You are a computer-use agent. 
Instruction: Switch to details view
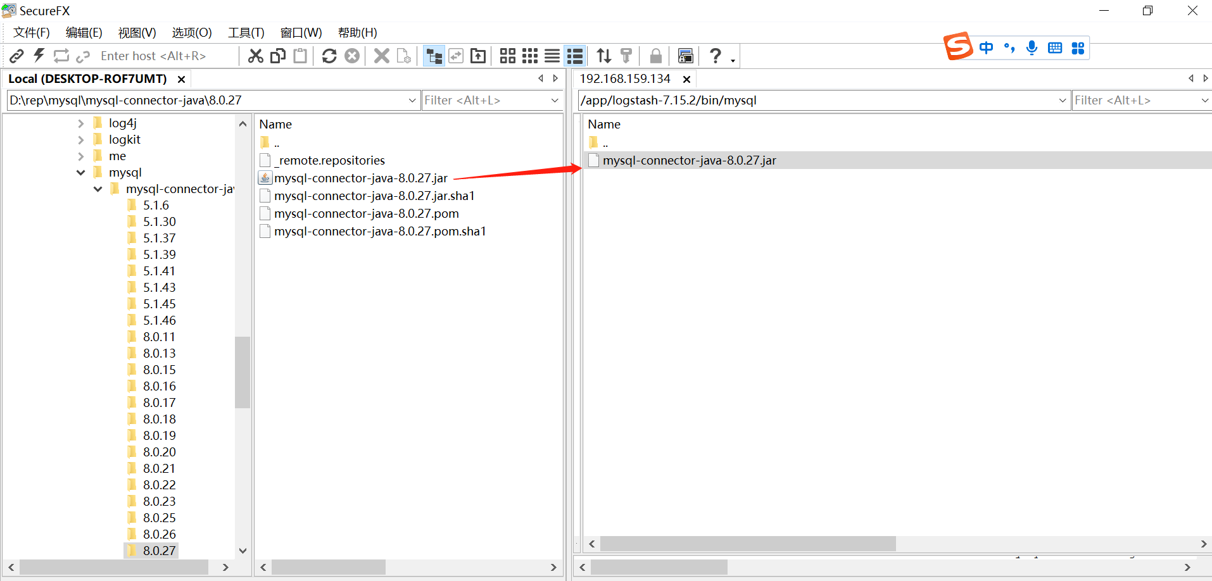(575, 56)
